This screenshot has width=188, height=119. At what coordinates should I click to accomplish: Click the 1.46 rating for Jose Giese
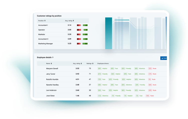click(x=77, y=96)
